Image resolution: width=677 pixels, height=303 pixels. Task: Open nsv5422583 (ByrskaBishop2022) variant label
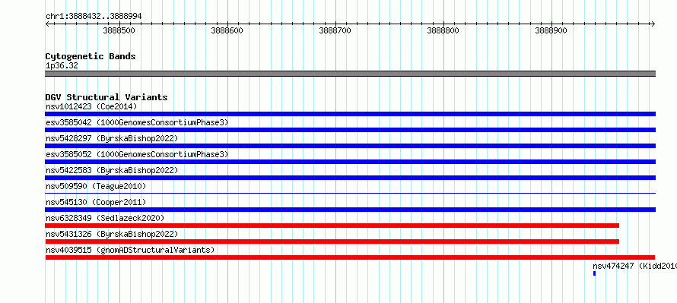(112, 170)
